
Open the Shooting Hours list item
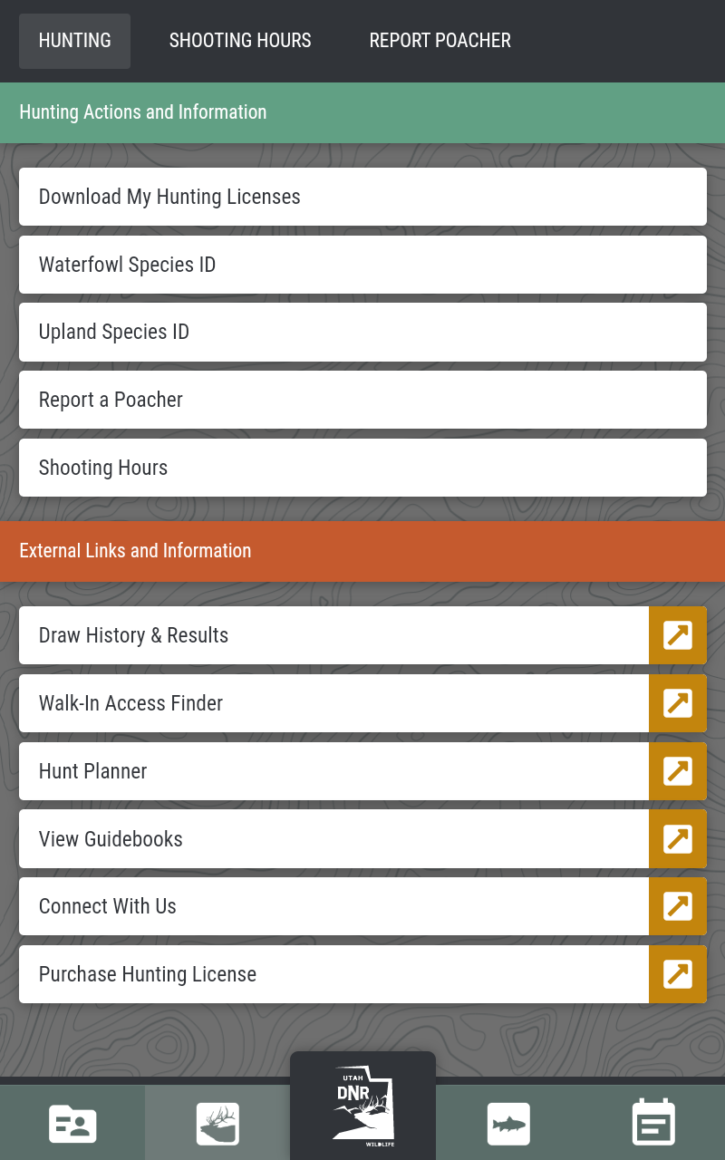(362, 468)
